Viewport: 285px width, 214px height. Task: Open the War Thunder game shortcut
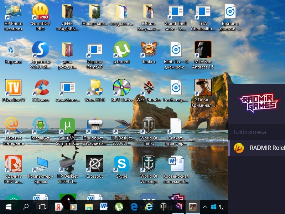pyautogui.click(x=149, y=88)
